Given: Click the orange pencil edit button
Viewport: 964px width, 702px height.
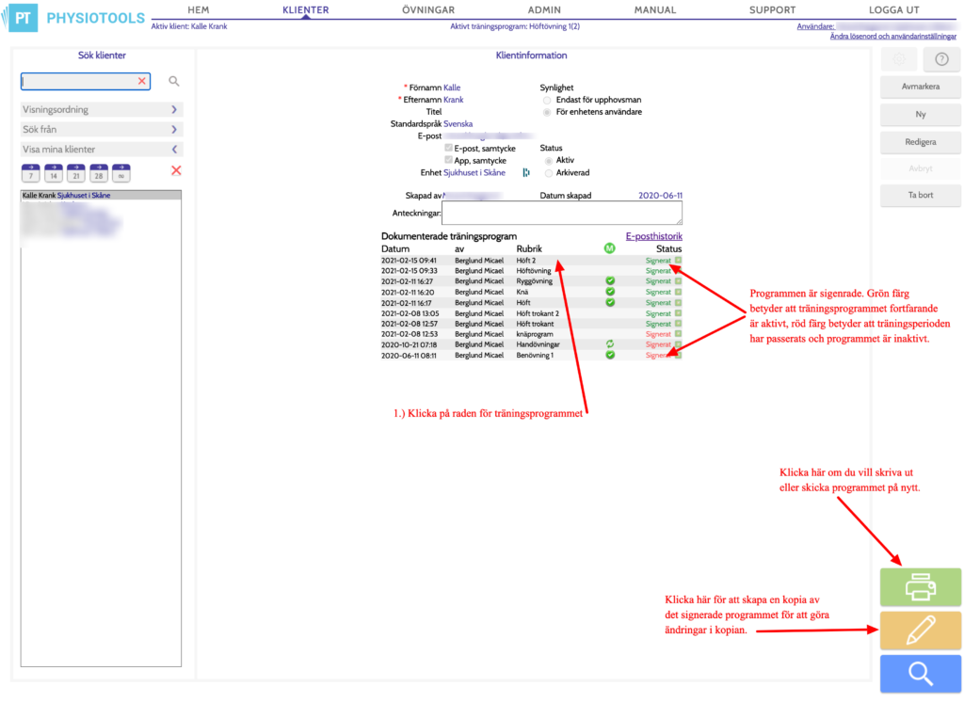Looking at the screenshot, I should click(921, 630).
